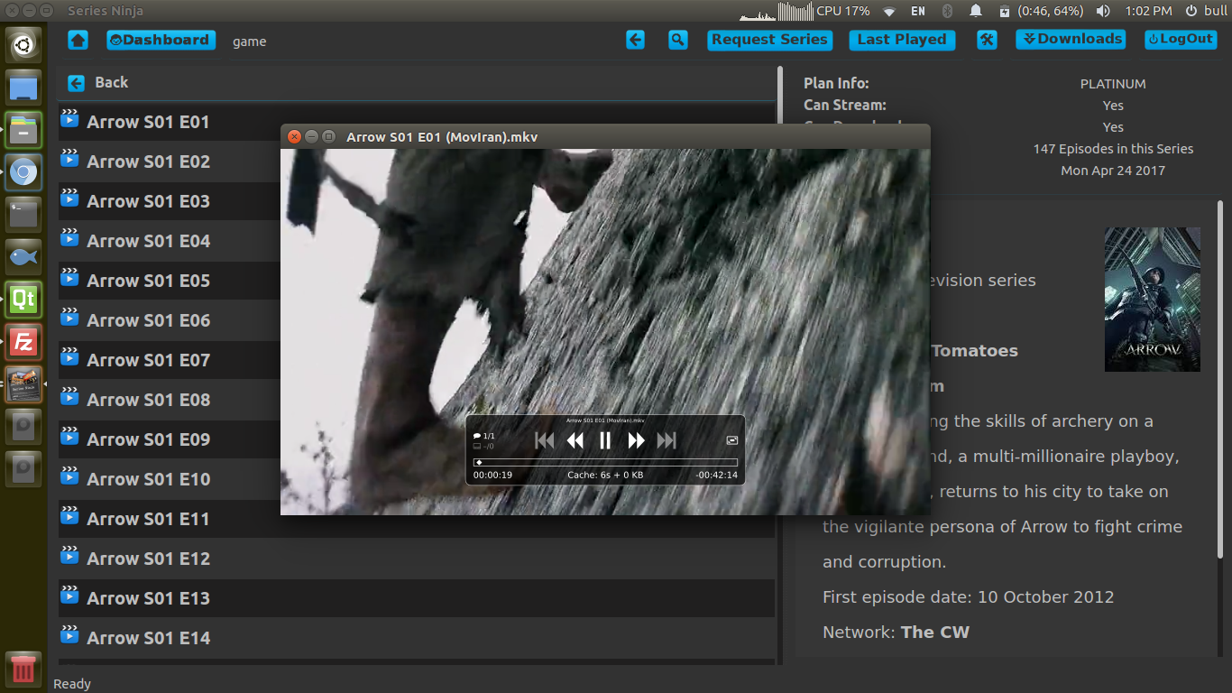Screen dimensions: 1232x693
Task: Fast forward the video in the player
Action: coord(636,440)
